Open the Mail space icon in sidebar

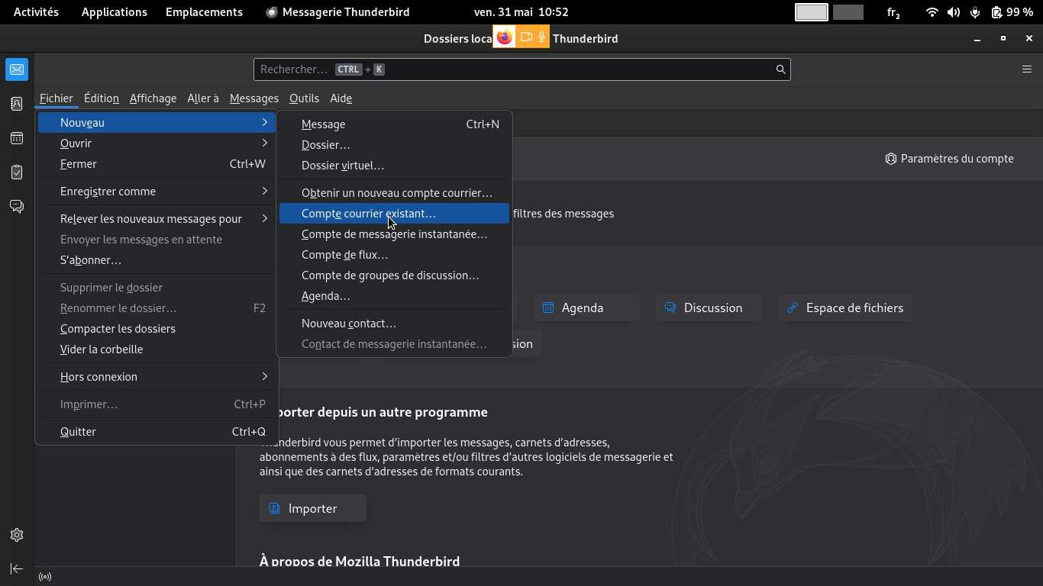point(17,69)
